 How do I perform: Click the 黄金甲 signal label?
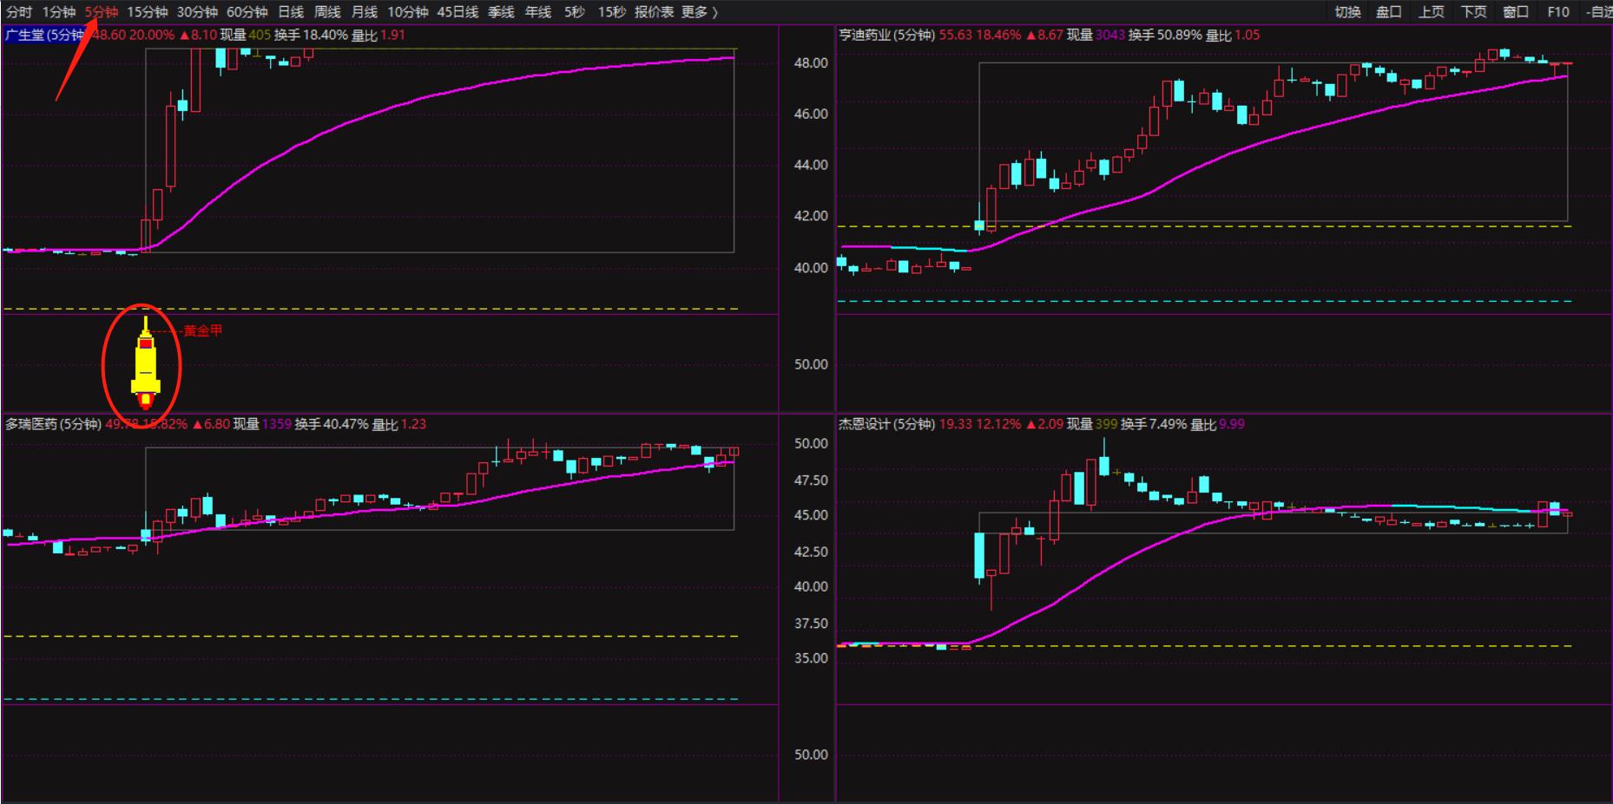pyautogui.click(x=203, y=330)
